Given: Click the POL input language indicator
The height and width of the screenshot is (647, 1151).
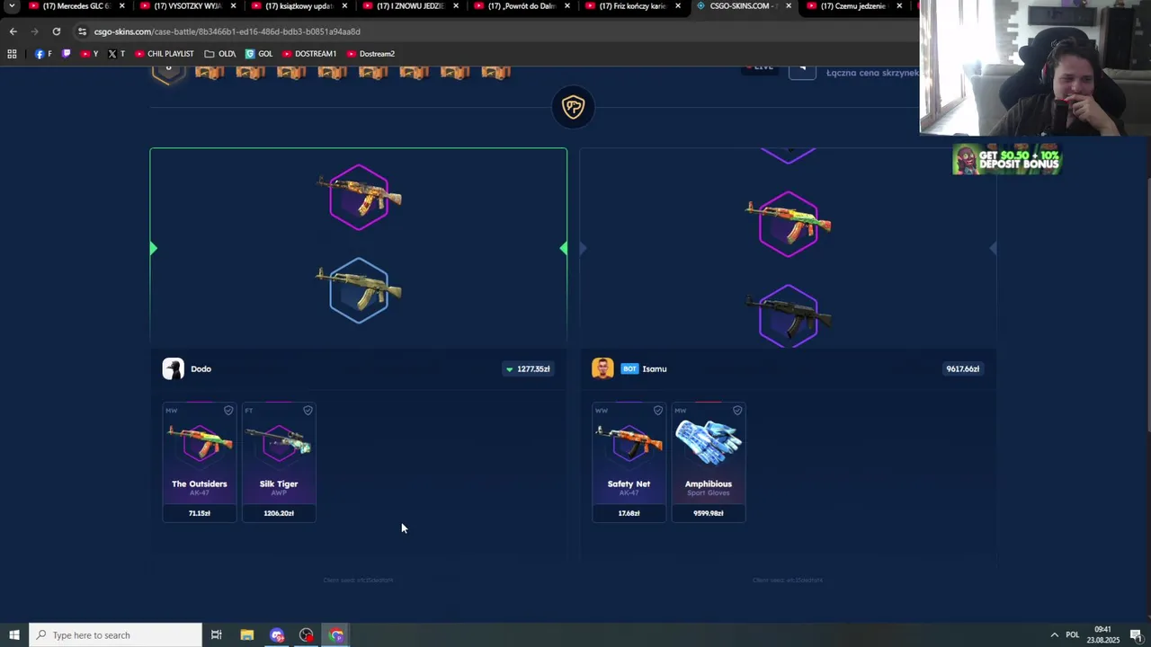Looking at the screenshot, I should (x=1072, y=635).
